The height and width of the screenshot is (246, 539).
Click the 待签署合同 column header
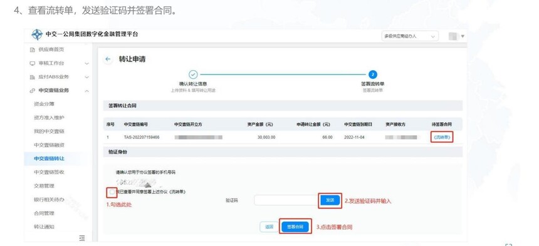point(442,124)
